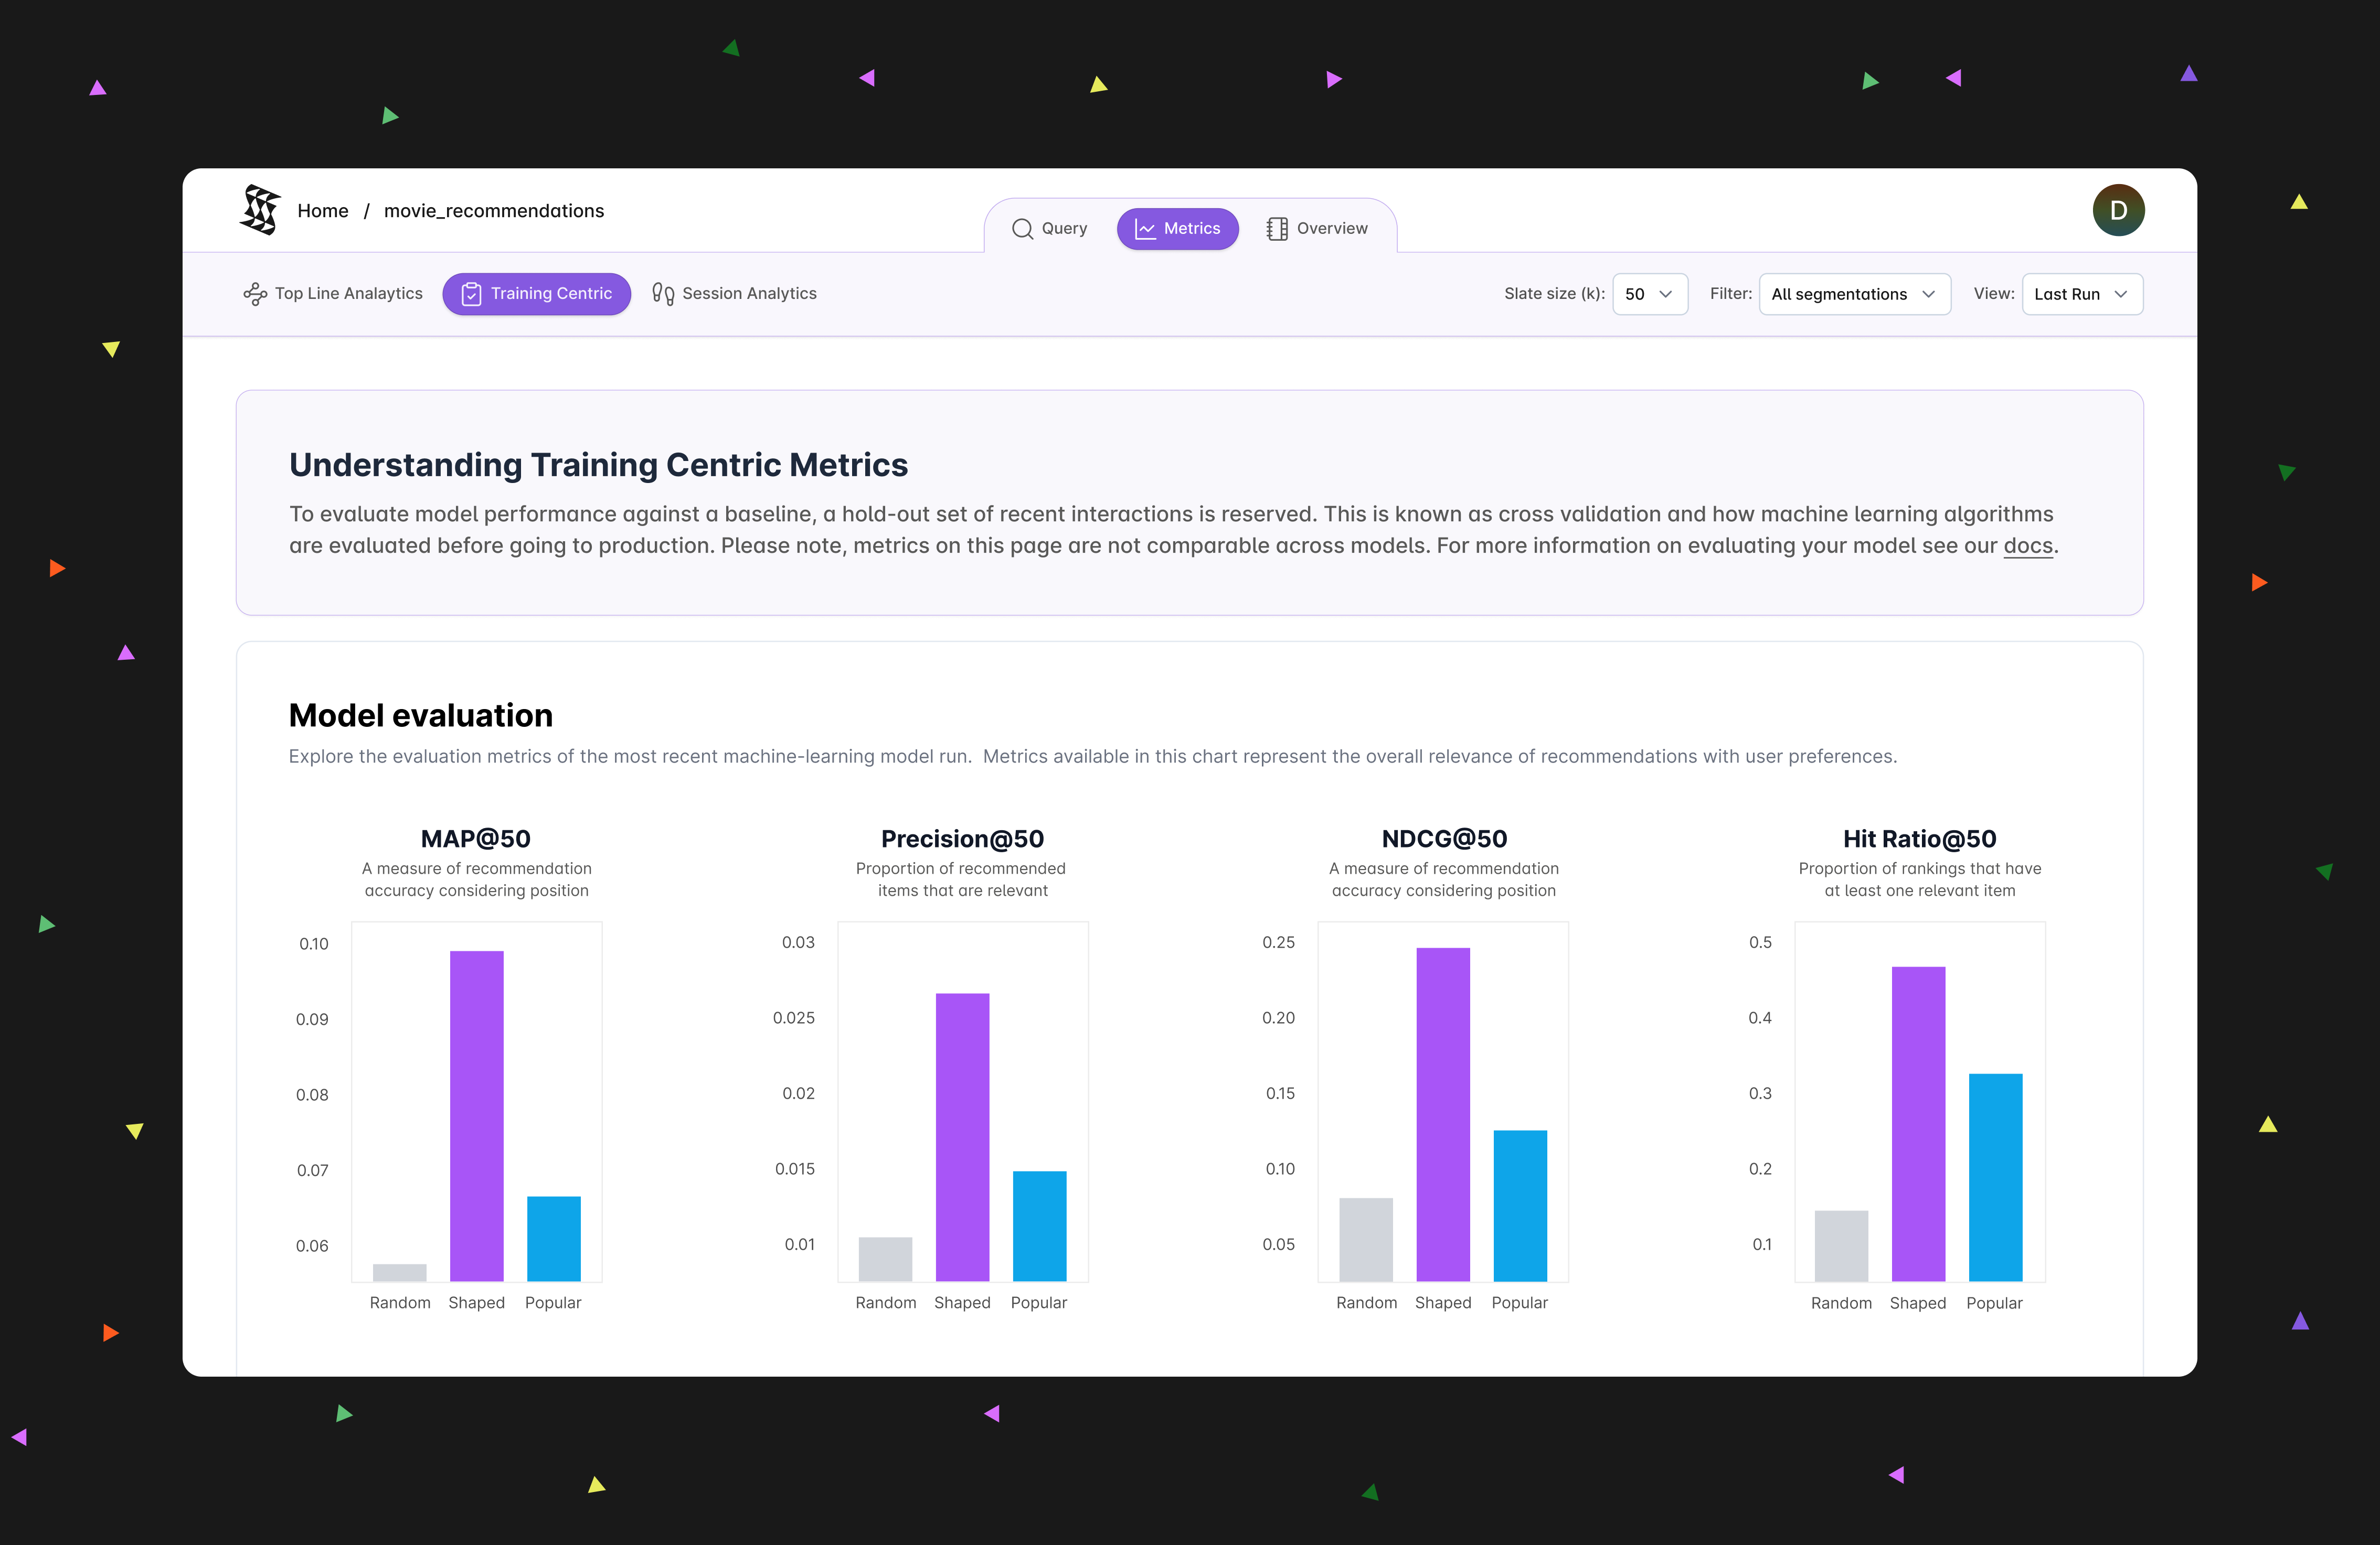Click the gray Random bar in NDCG@50
The width and height of the screenshot is (2380, 1545).
1365,1239
